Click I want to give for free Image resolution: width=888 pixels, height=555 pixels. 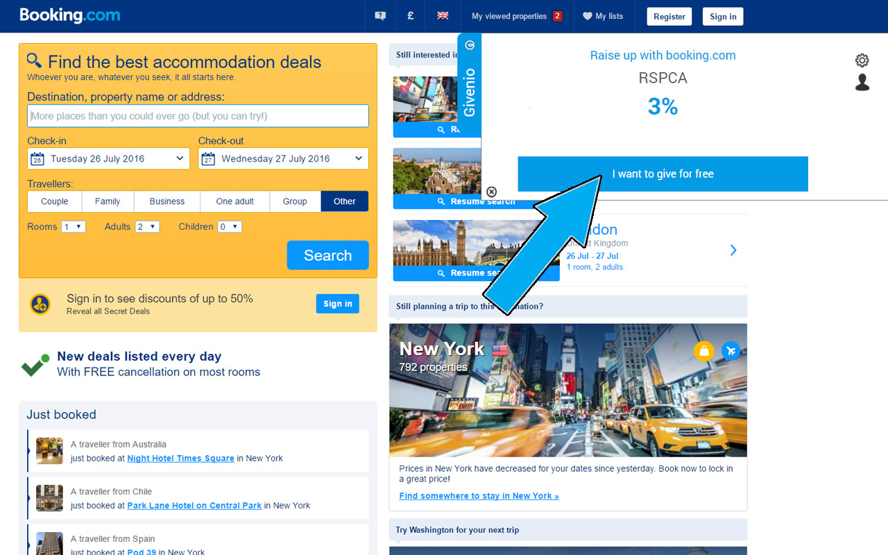pos(663,173)
